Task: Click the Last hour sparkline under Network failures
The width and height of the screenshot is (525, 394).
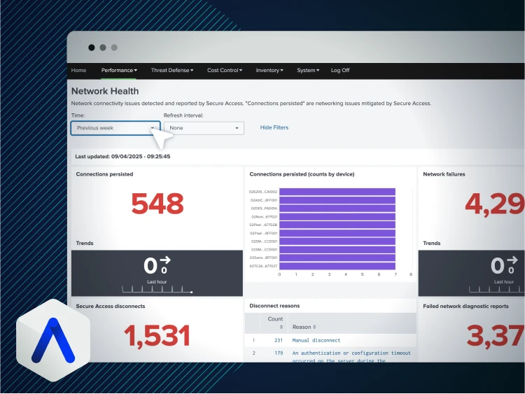Action: (496, 289)
